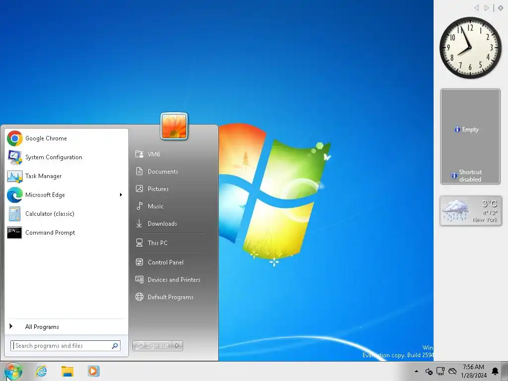Click the 3°C temperature reading
The image size is (508, 381).
pyautogui.click(x=489, y=203)
